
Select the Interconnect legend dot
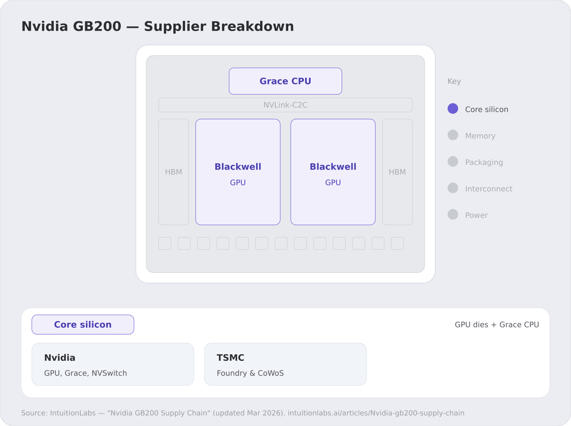pyautogui.click(x=453, y=188)
